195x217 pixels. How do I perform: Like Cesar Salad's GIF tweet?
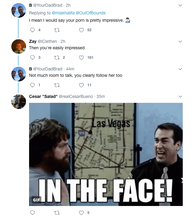click(81, 213)
